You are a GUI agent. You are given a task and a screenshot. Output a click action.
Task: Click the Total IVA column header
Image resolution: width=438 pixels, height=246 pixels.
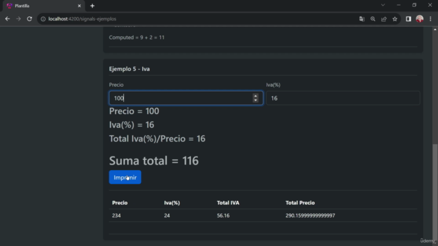[x=228, y=203]
